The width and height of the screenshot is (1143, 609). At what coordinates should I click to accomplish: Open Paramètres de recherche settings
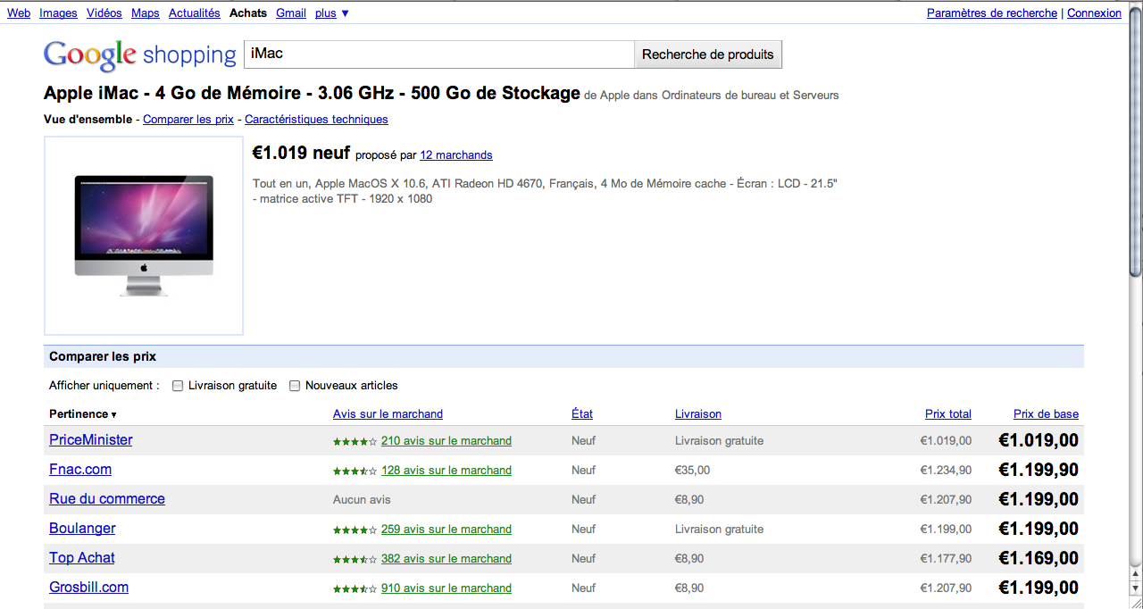coord(991,13)
